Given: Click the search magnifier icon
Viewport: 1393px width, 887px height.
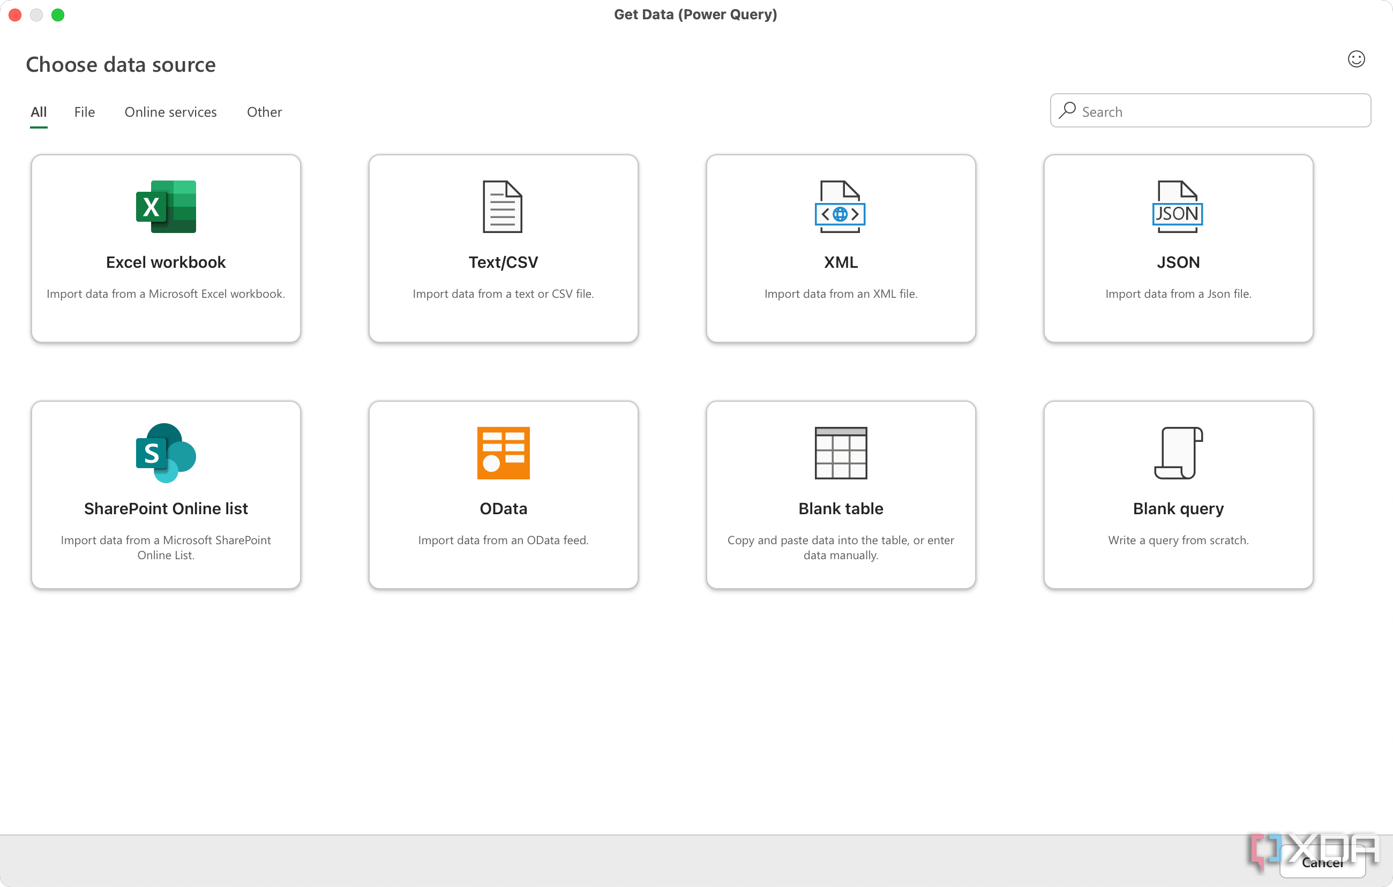Looking at the screenshot, I should click(x=1067, y=110).
